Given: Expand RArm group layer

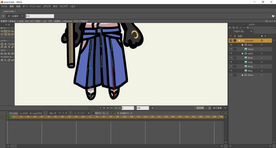Looking at the screenshot, I should coord(243,75).
